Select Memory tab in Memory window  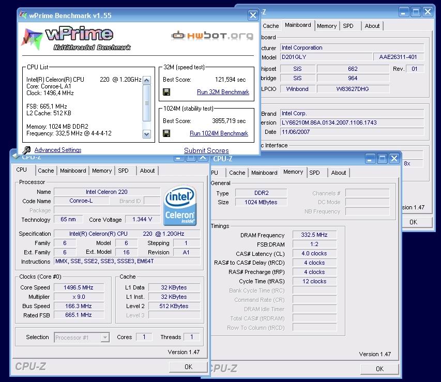[293, 172]
